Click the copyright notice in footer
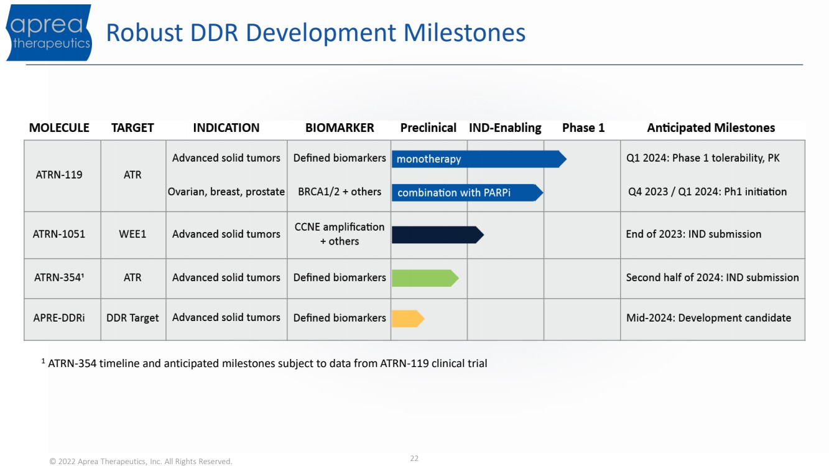Viewport: 829px width, 466px height. [141, 462]
